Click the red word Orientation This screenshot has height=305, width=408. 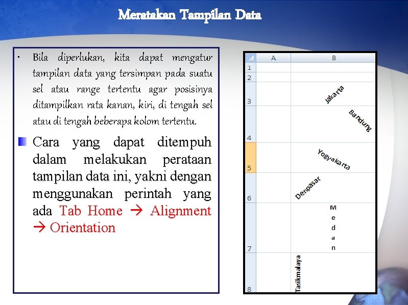click(83, 227)
